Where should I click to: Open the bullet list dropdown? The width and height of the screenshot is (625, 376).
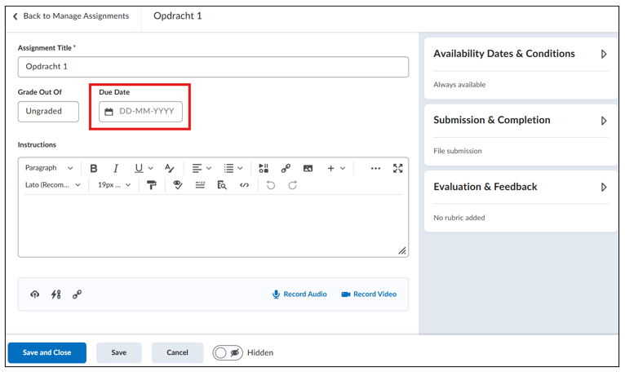click(x=233, y=169)
